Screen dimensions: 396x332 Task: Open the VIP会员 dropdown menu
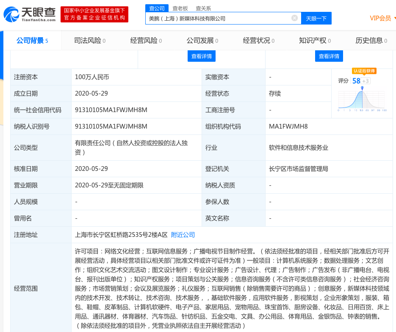point(382,18)
